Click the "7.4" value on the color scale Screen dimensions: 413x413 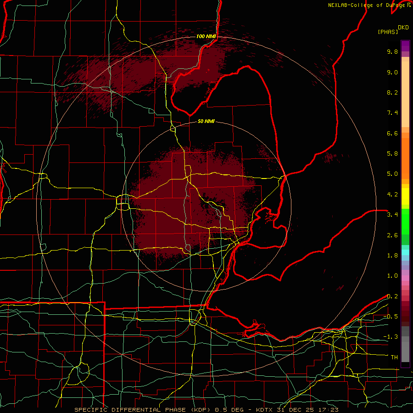392,113
